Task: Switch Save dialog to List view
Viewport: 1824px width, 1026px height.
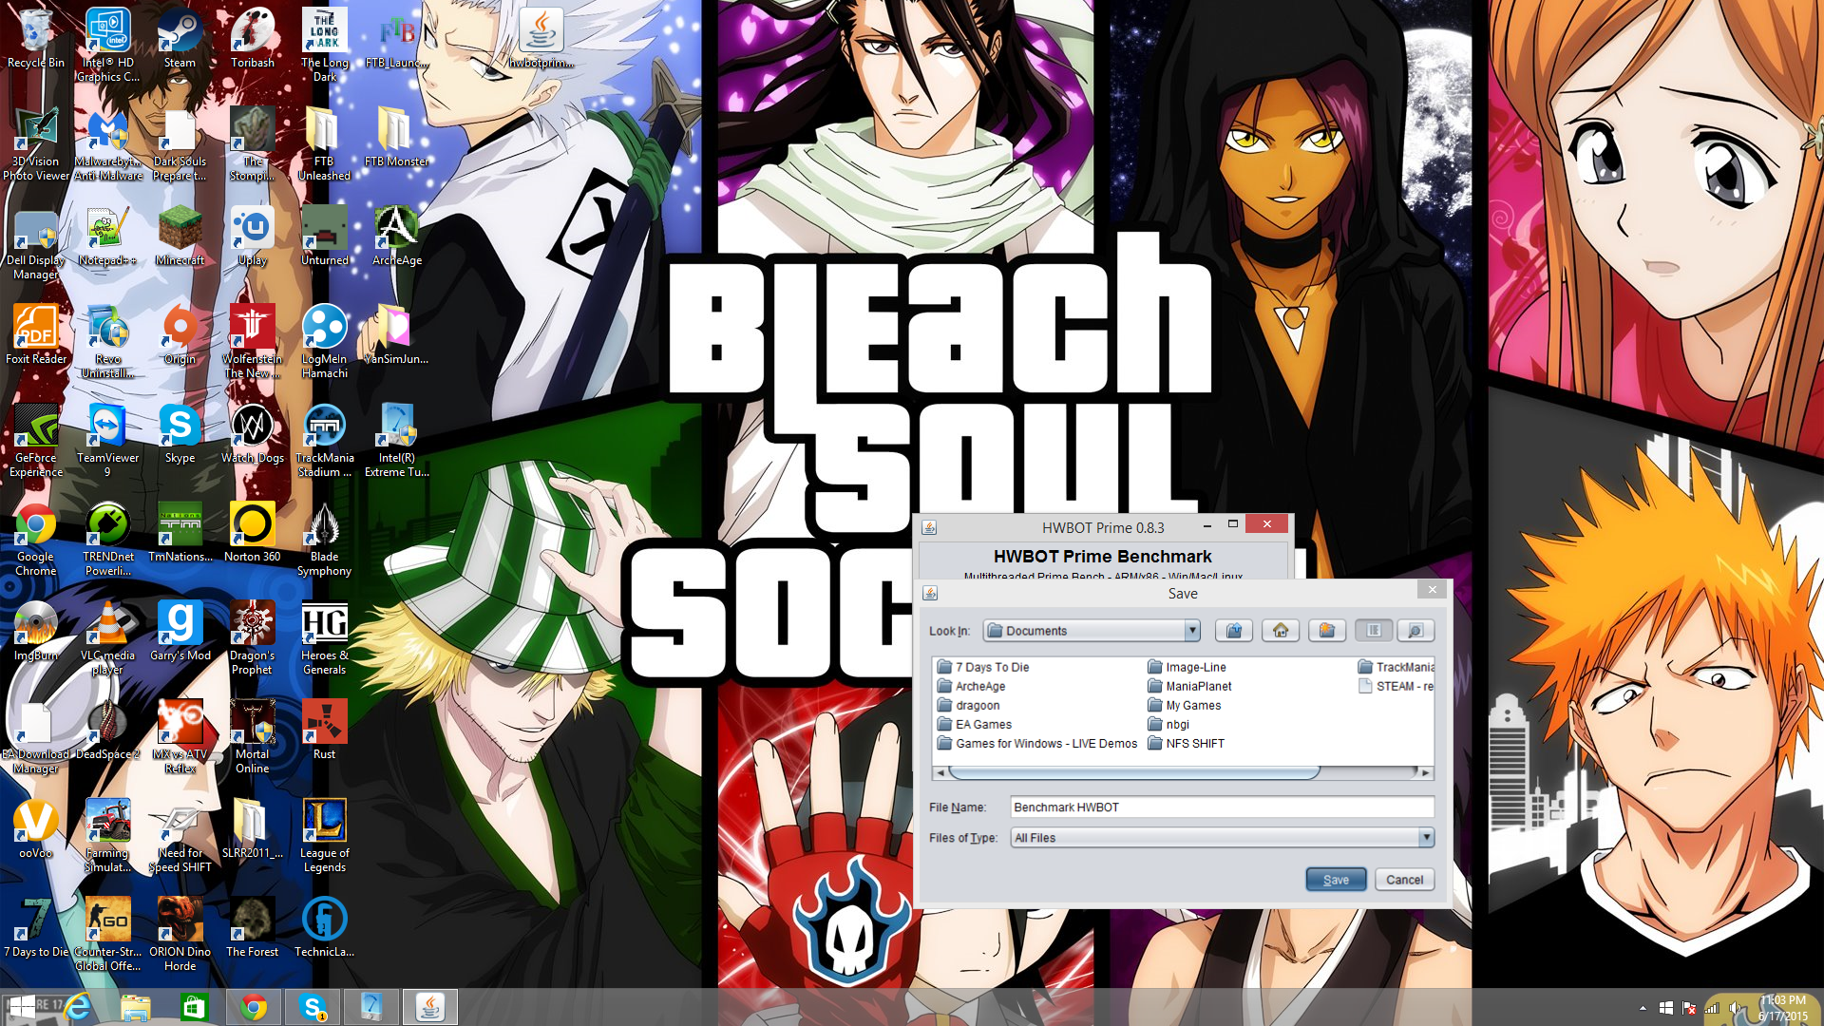Action: tap(1374, 631)
